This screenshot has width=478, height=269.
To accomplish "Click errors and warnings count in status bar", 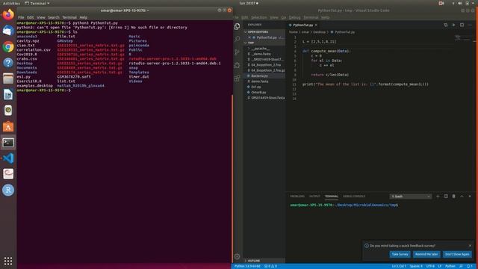I will pos(270,266).
